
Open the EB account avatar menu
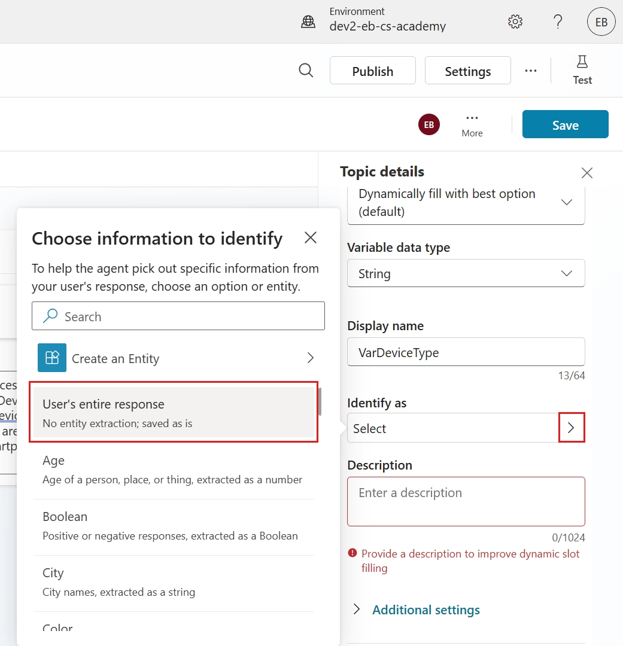tap(601, 22)
